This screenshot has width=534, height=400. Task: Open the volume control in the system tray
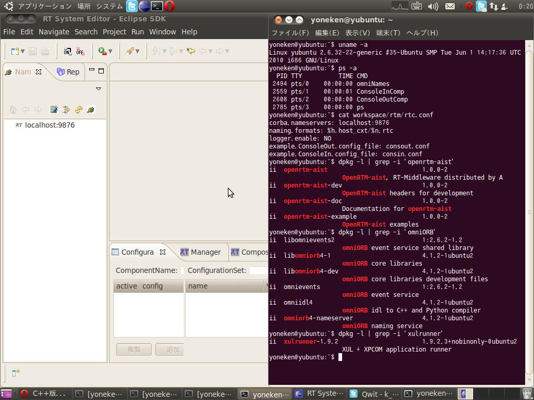pyautogui.click(x=433, y=6)
